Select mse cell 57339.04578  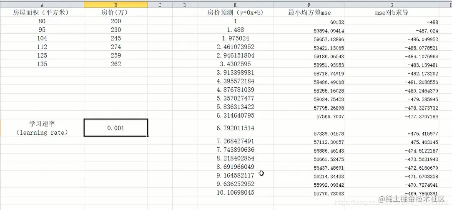click(x=309, y=128)
